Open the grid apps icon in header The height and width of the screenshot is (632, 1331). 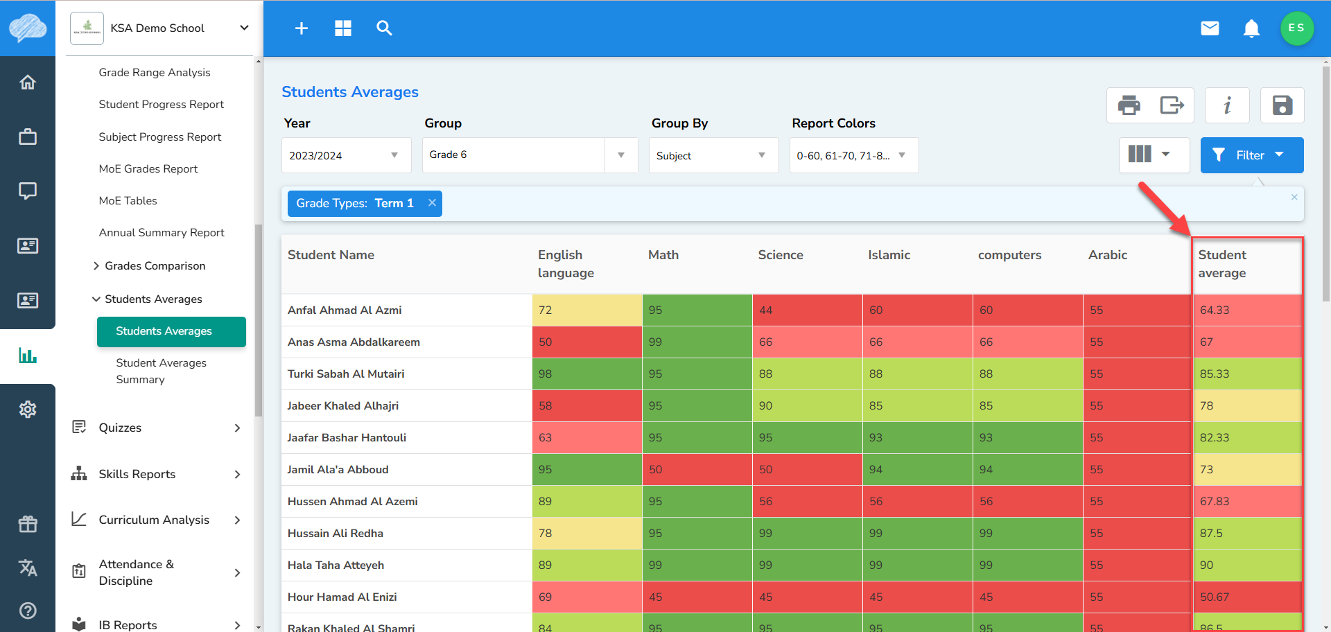point(343,28)
